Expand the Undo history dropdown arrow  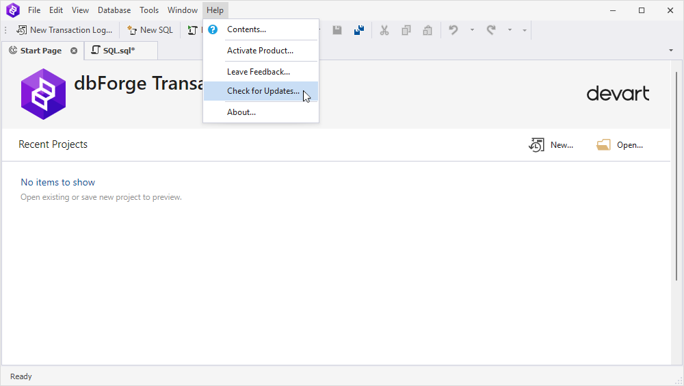[x=472, y=30]
